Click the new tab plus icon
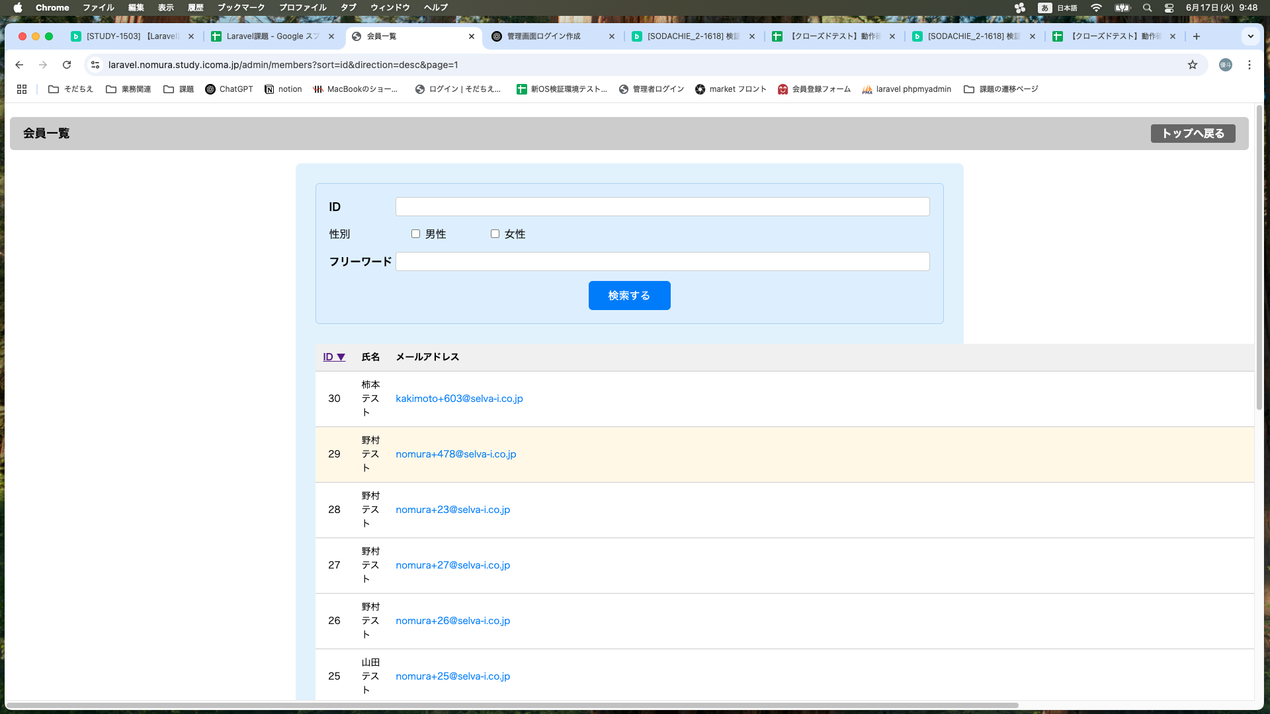 click(x=1196, y=36)
